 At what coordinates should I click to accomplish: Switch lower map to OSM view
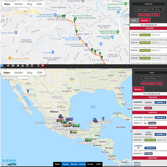(40, 73)
